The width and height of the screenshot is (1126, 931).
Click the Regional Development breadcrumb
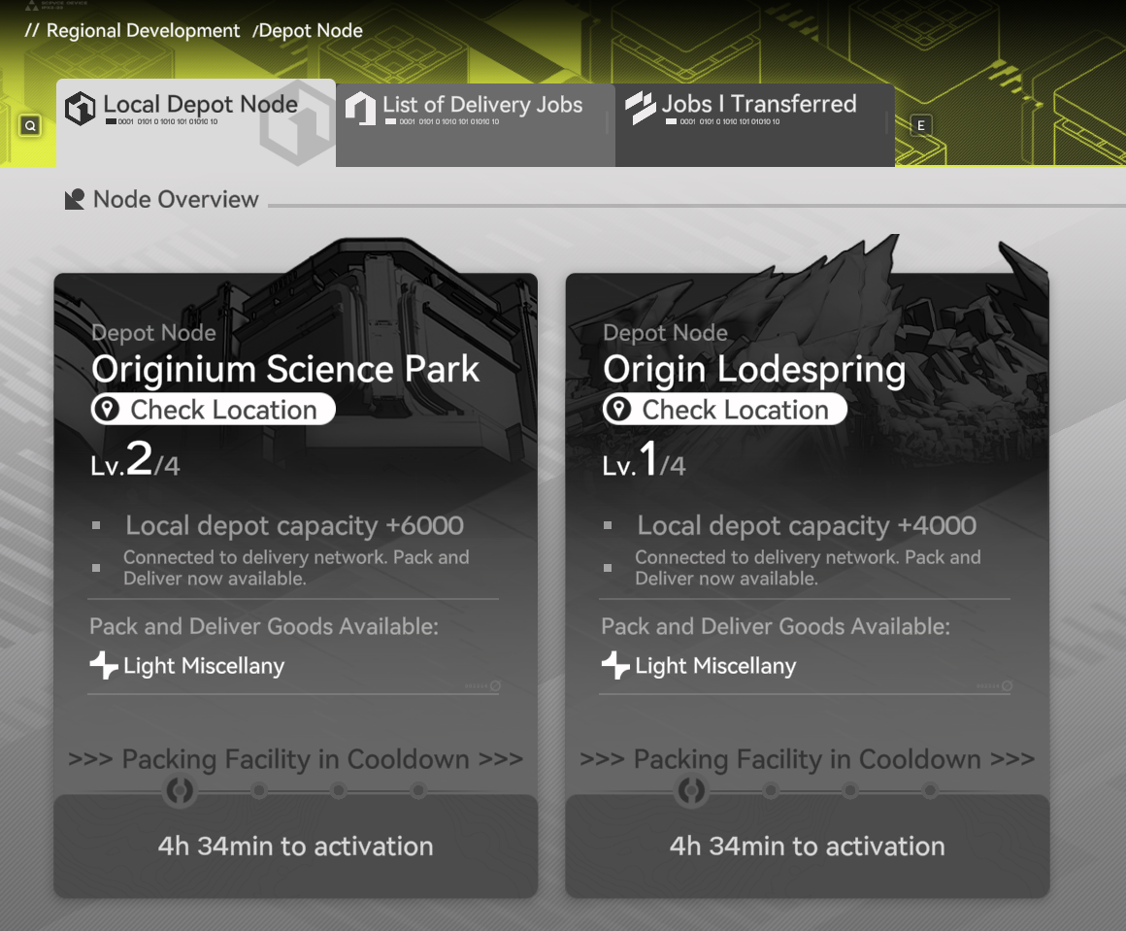tap(143, 31)
